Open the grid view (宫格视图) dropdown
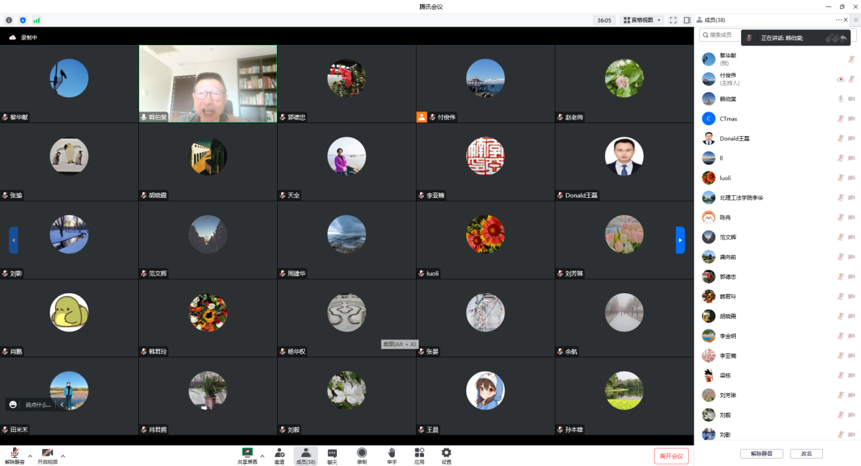Viewport: 861px width, 466px height. [x=642, y=20]
